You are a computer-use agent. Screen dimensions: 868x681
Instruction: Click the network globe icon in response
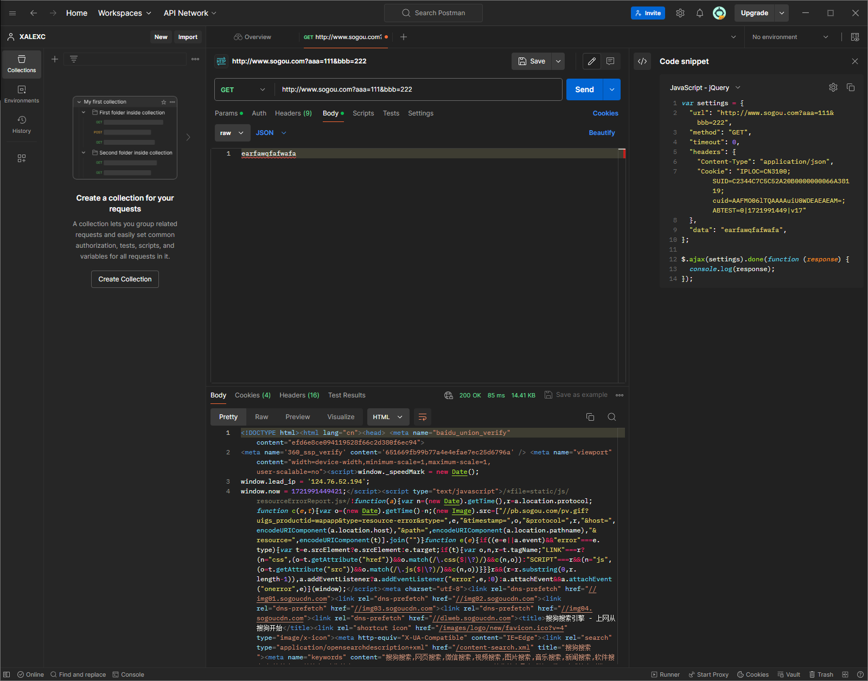point(449,395)
